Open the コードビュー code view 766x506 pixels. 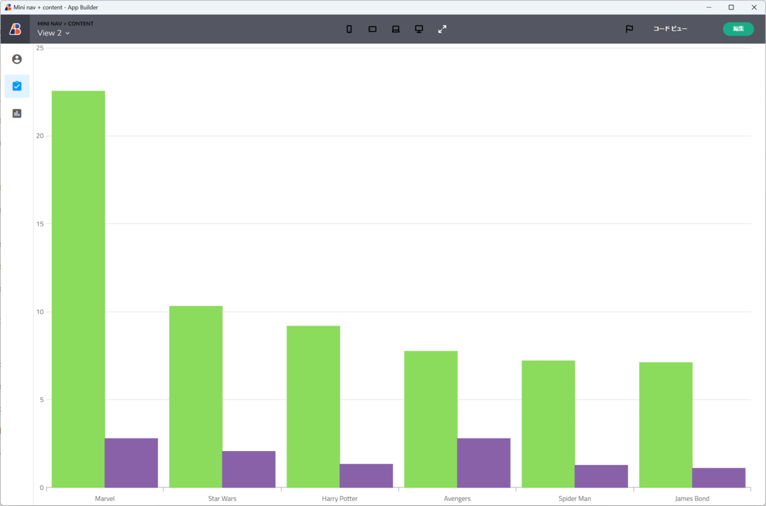pos(670,29)
